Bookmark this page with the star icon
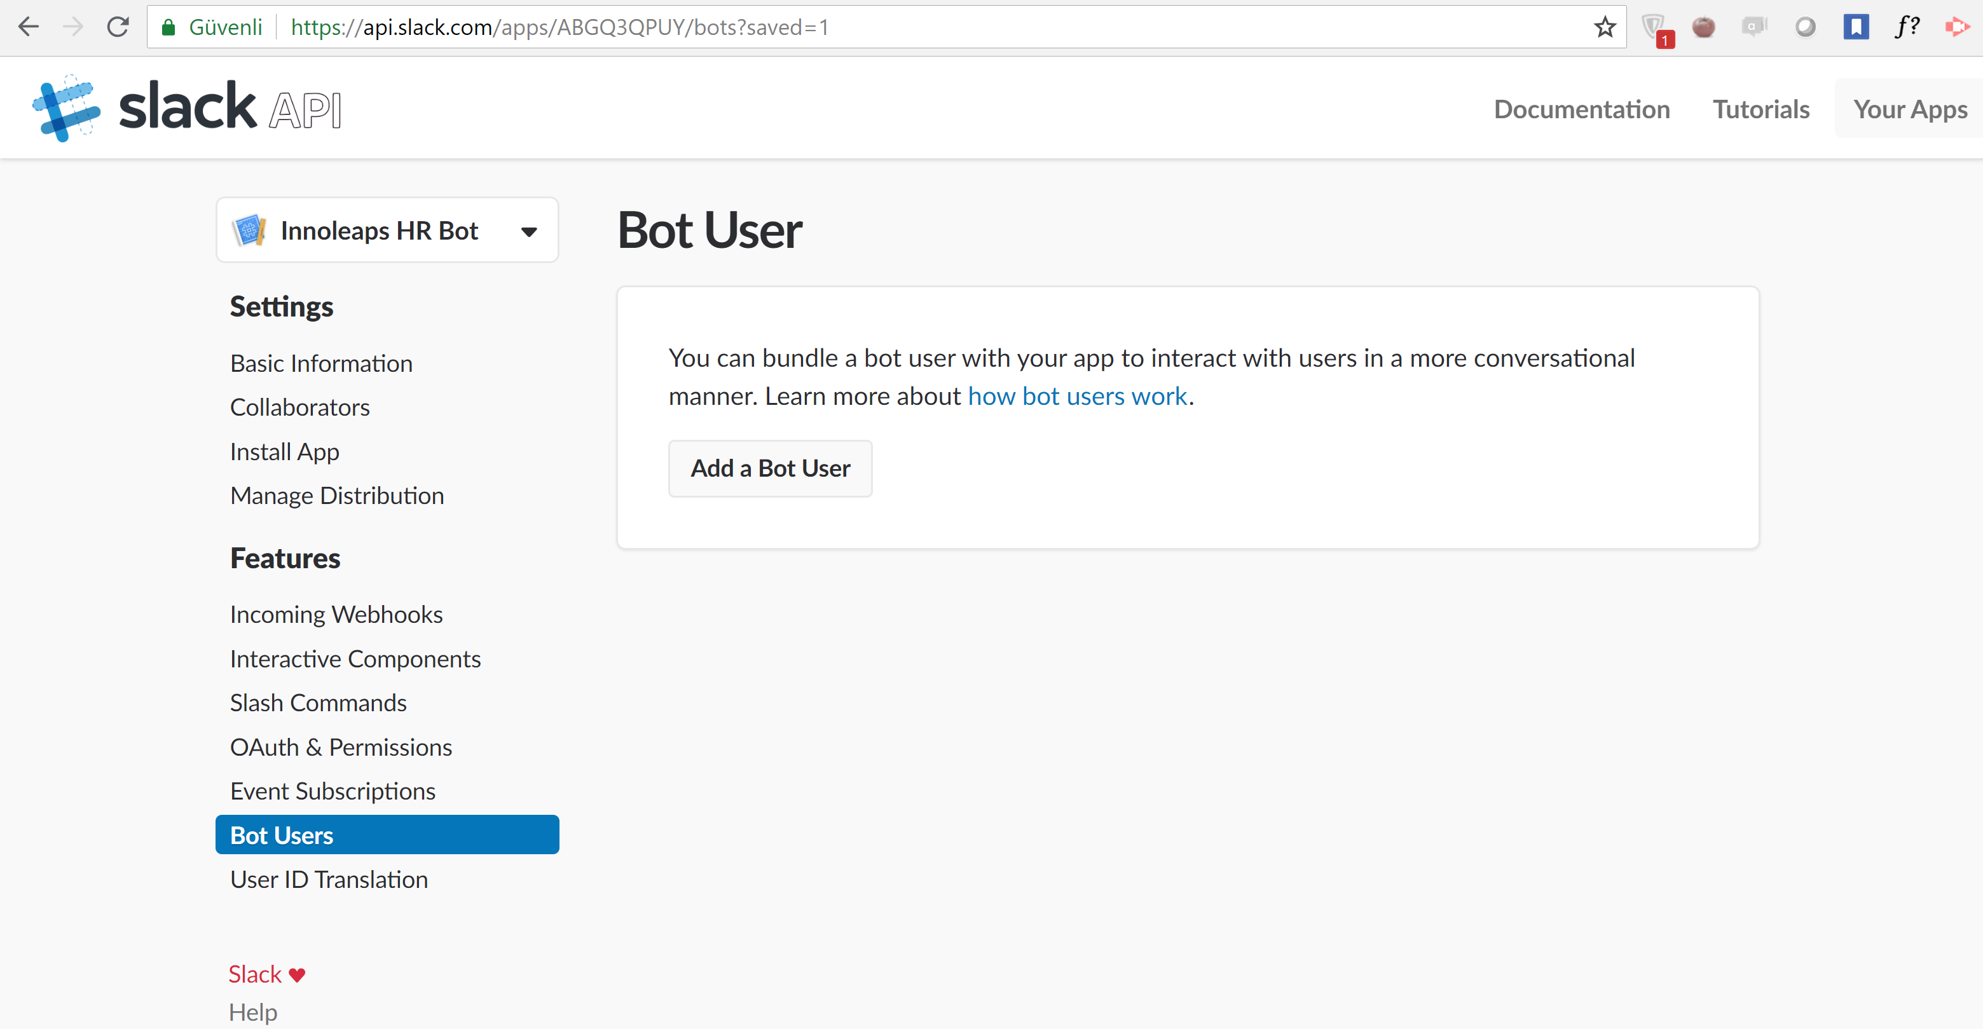Screen dimensions: 1983x1029 pos(1604,28)
